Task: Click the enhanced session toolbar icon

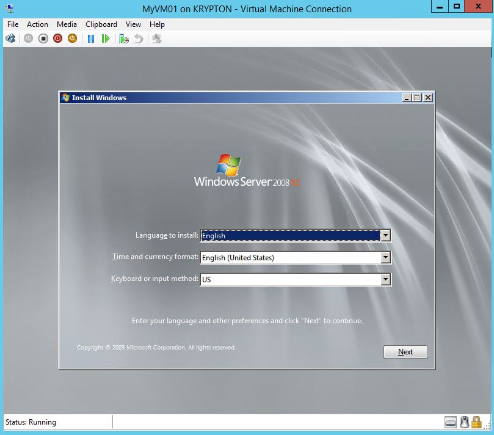Action: 157,38
